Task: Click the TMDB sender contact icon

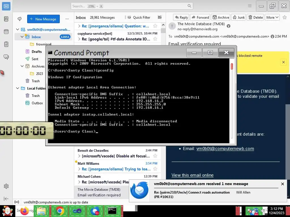Action: 229,26
